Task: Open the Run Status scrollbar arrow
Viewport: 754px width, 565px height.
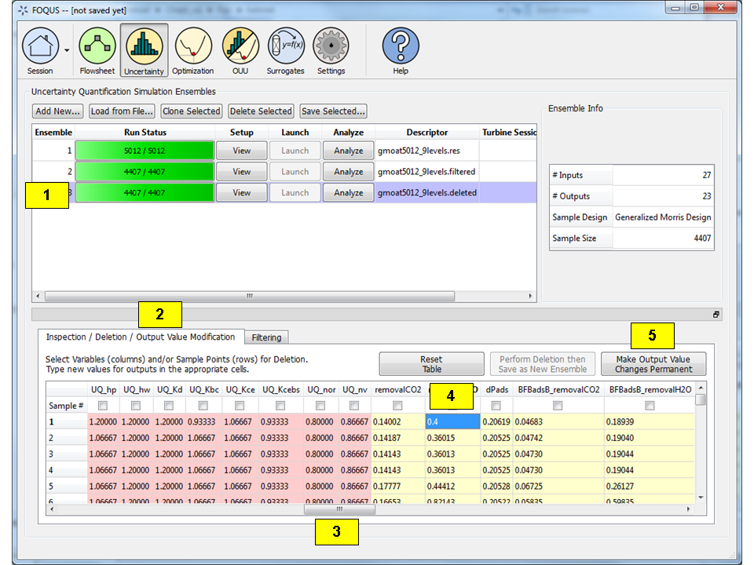Action: 36,297
